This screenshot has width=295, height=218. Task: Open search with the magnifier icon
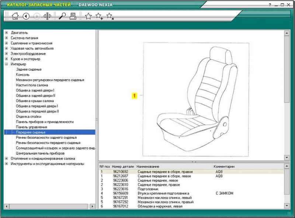[x=62, y=16]
